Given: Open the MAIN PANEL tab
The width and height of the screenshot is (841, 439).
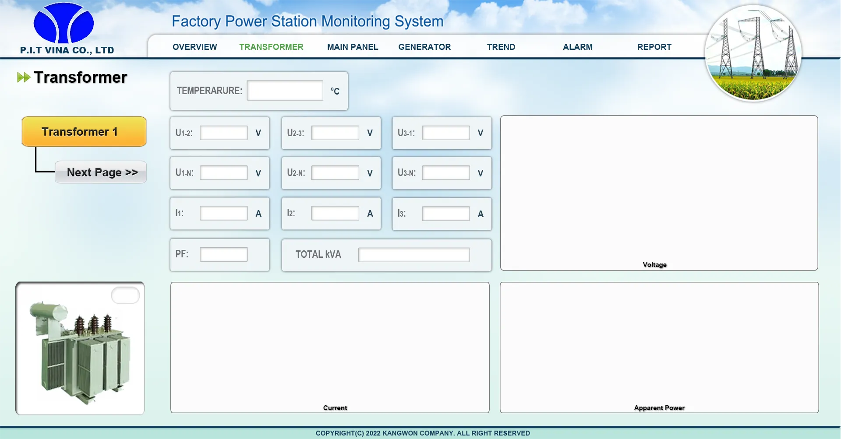Looking at the screenshot, I should coord(353,47).
